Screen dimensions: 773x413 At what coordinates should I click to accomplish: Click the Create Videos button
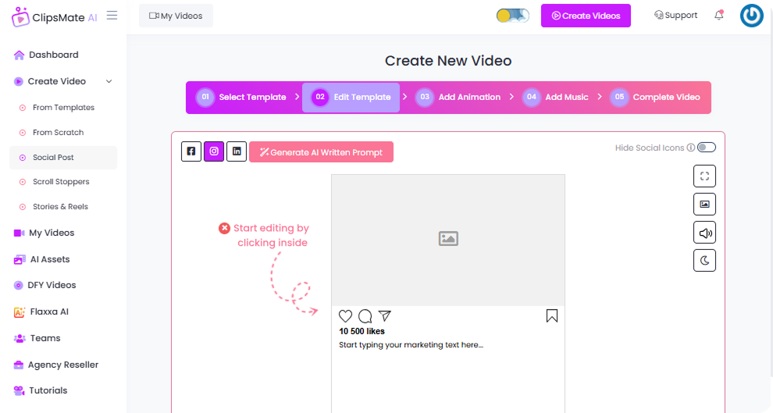click(x=586, y=16)
